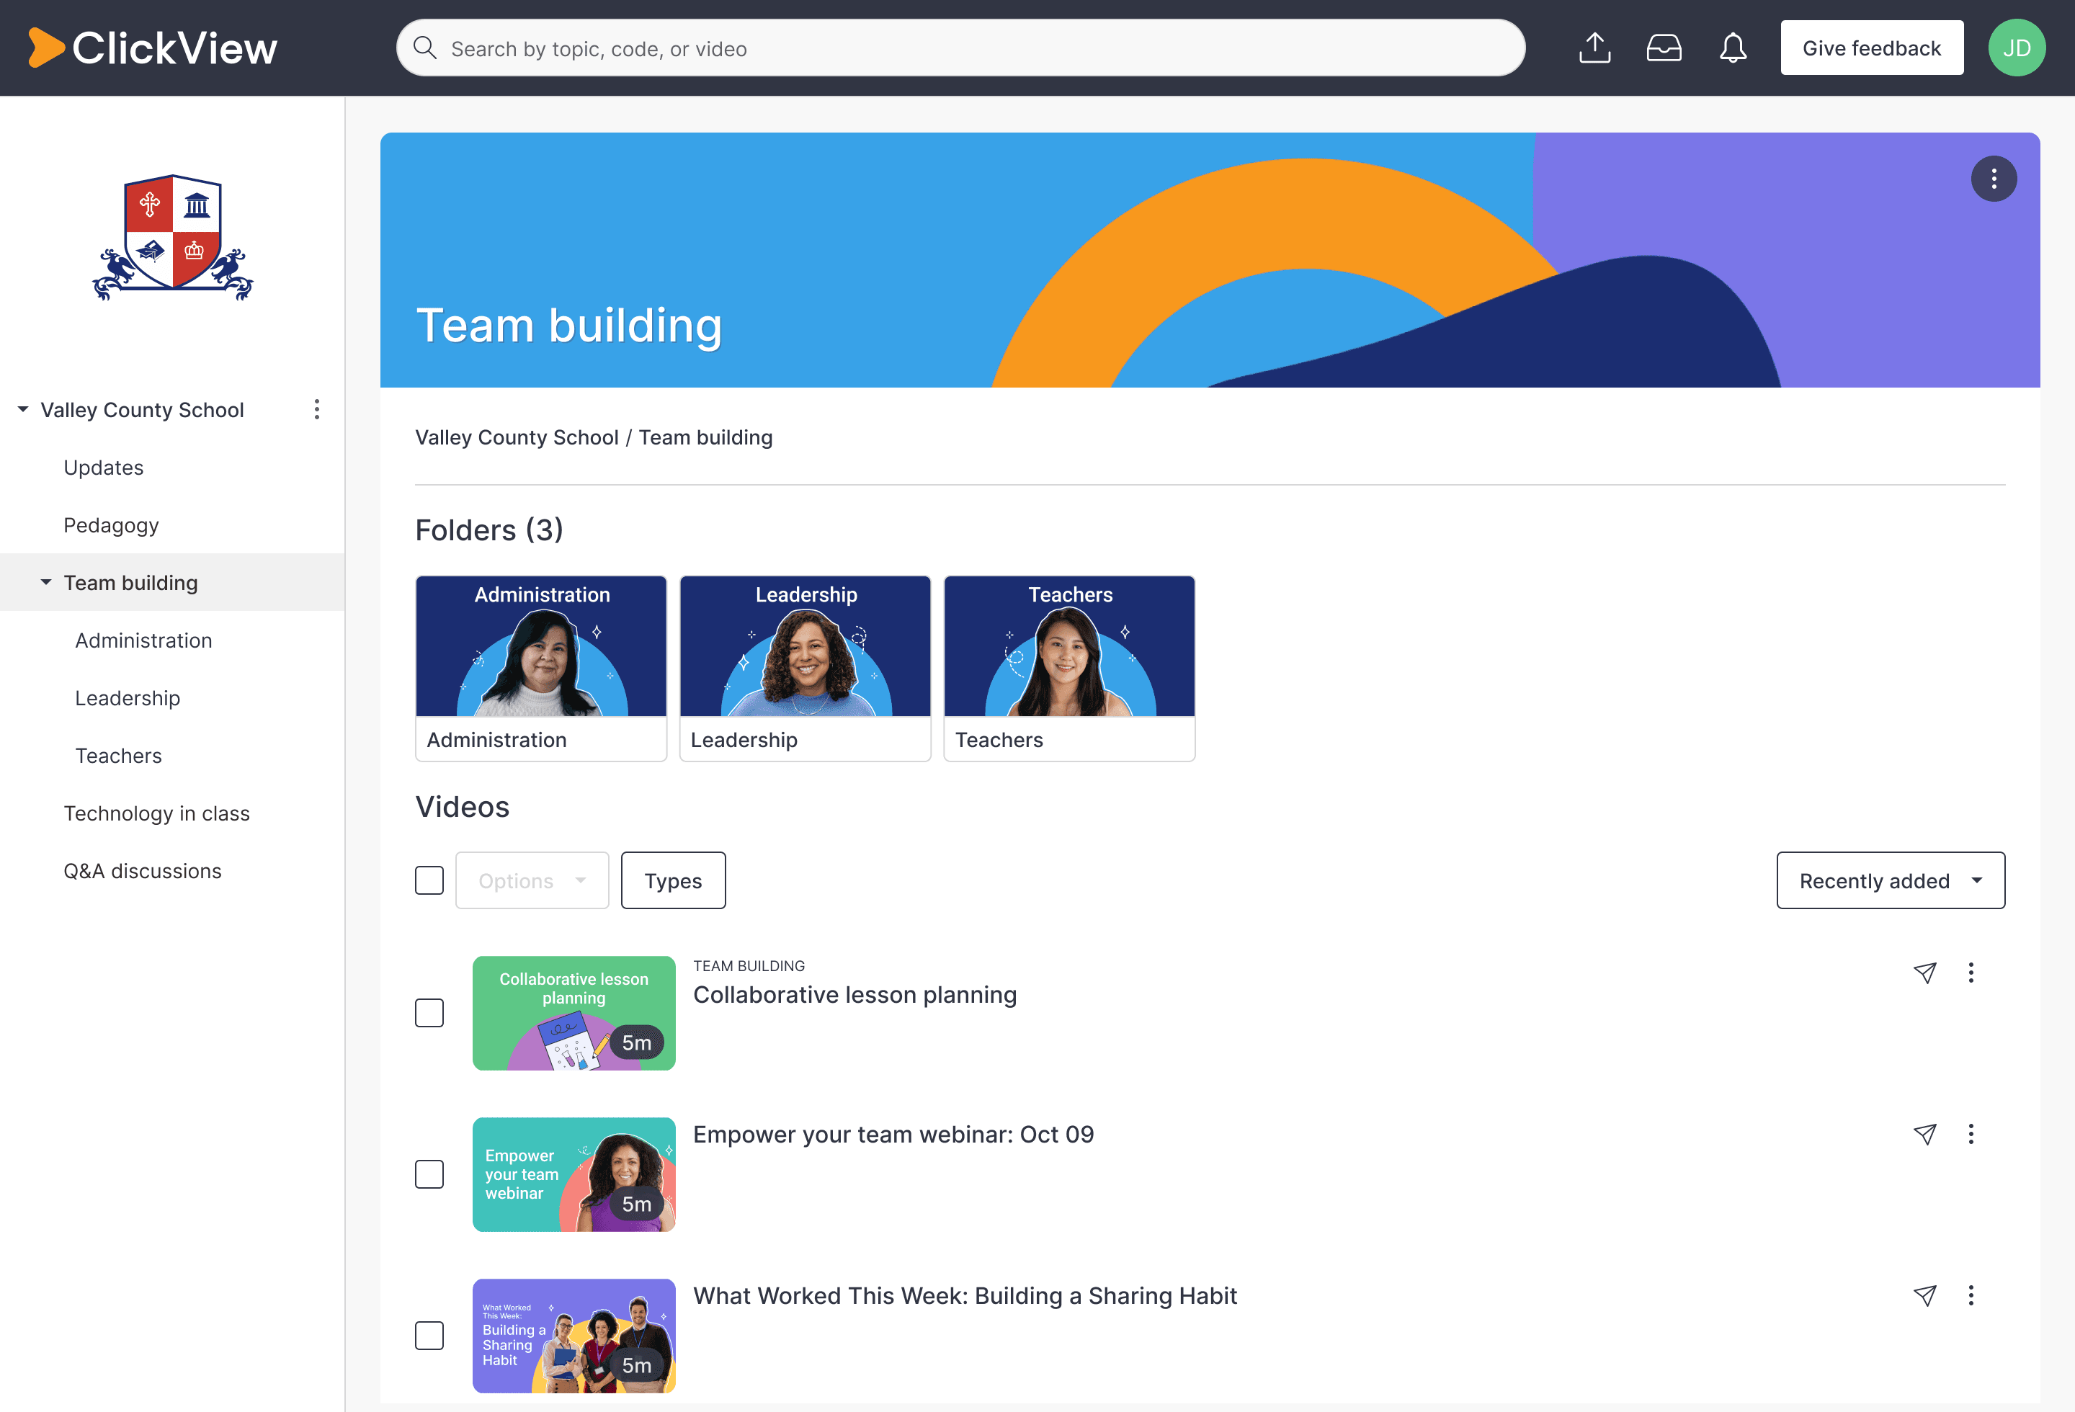Screen dimensions: 2075x1412
Task: Open Empower your team webinar: Oct 09 title
Action: pyautogui.click(x=893, y=1135)
